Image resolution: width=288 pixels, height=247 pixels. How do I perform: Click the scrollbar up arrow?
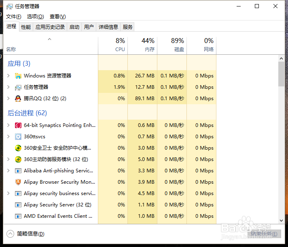pyautogui.click(x=281, y=58)
